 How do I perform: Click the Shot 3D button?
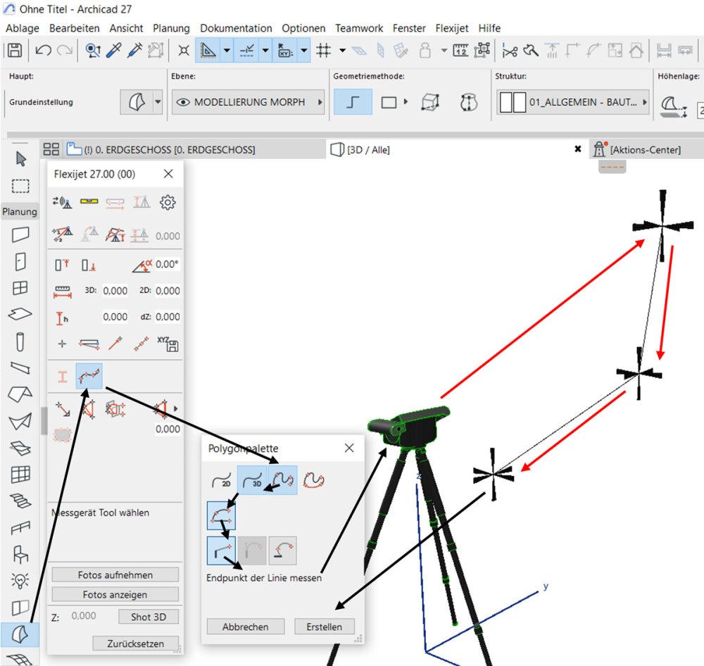pos(149,617)
